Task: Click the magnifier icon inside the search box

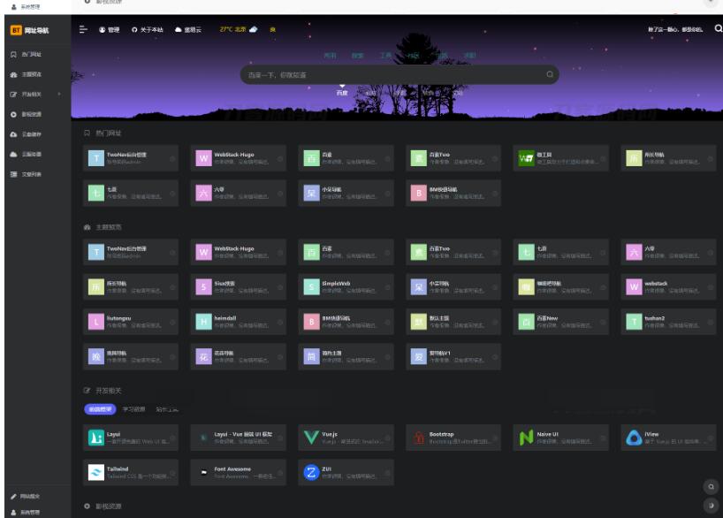Action: [550, 74]
